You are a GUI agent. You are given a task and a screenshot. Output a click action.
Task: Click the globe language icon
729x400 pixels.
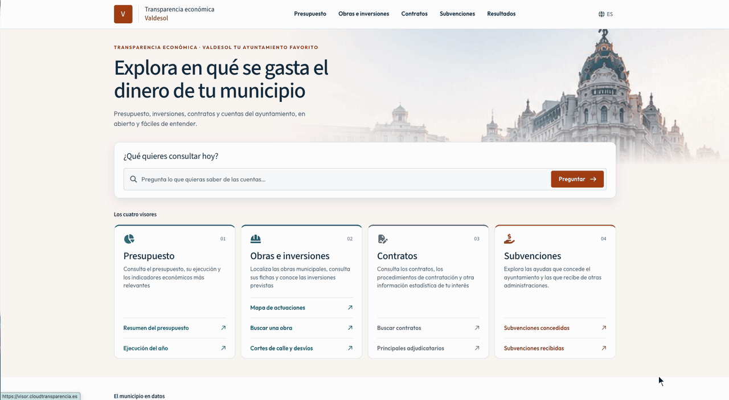[x=601, y=14]
